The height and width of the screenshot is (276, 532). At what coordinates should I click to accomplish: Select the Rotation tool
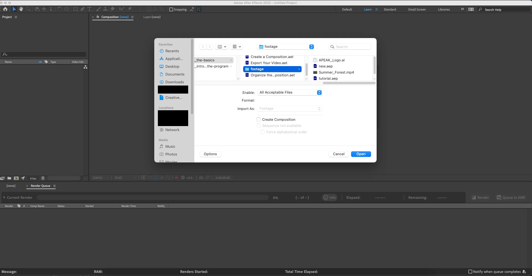[59, 9]
